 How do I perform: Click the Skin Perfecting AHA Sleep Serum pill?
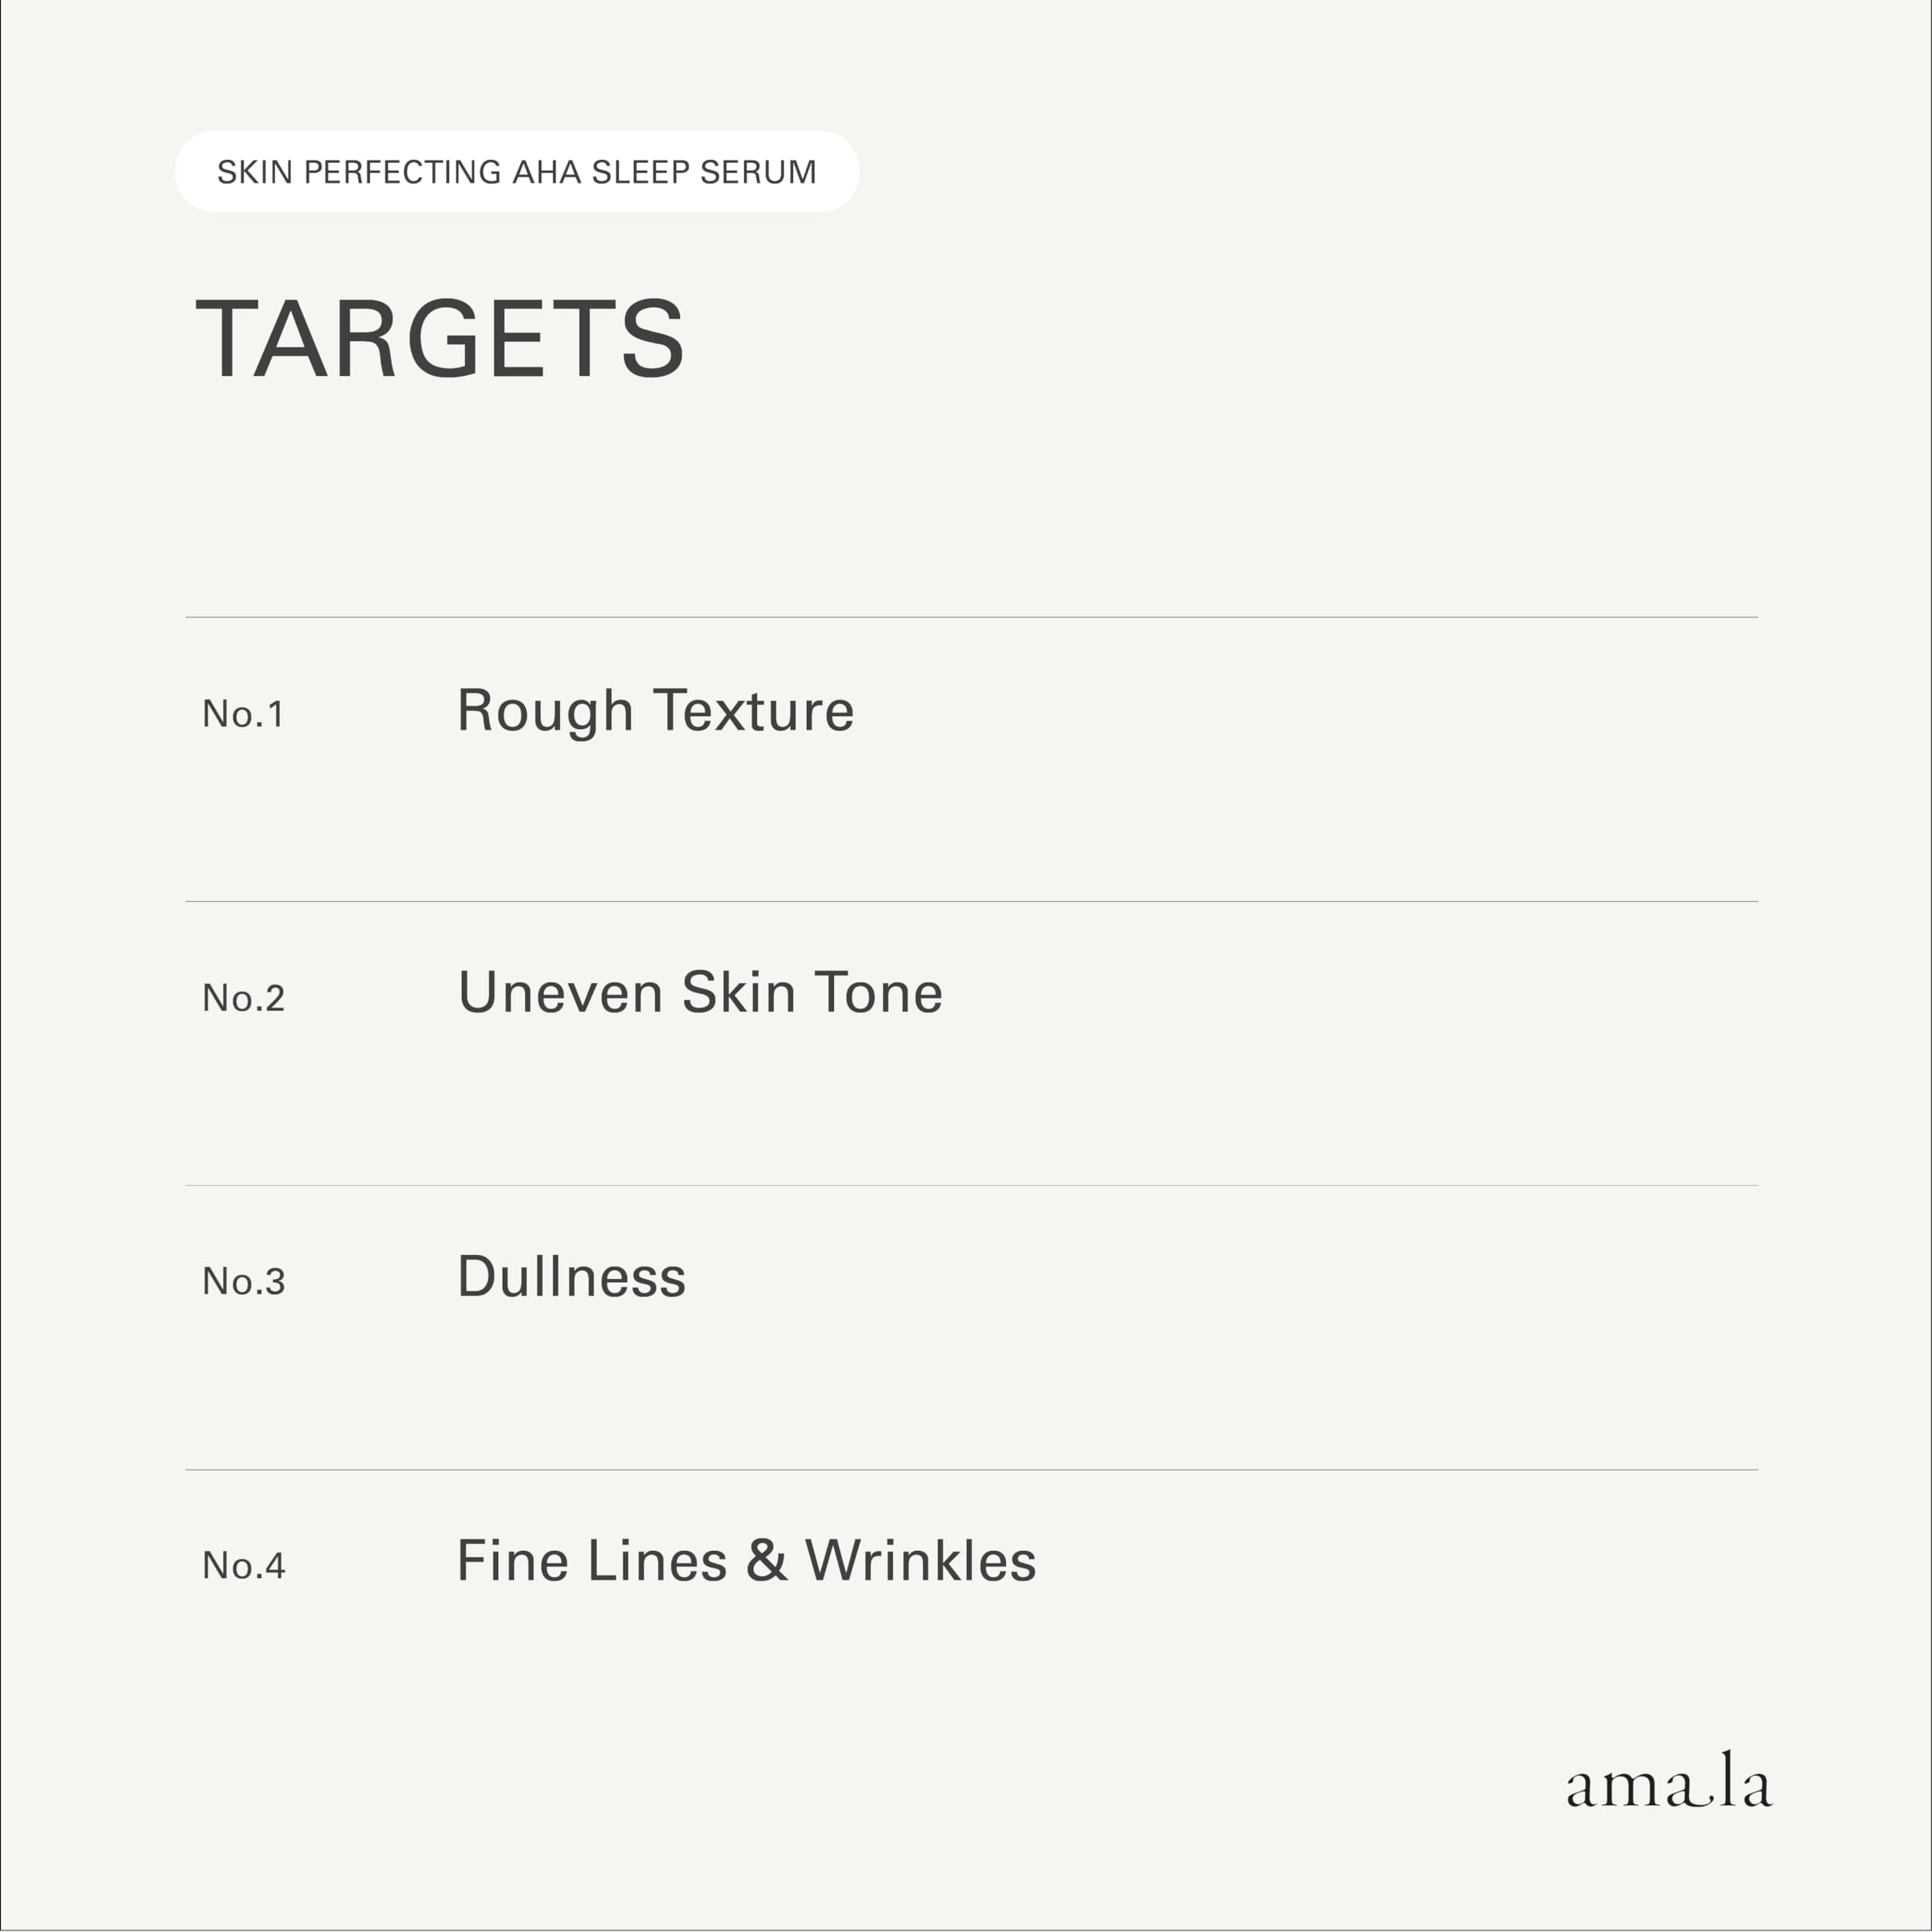coord(516,171)
